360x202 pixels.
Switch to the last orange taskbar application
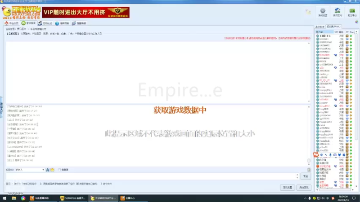pyautogui.click(x=133, y=198)
